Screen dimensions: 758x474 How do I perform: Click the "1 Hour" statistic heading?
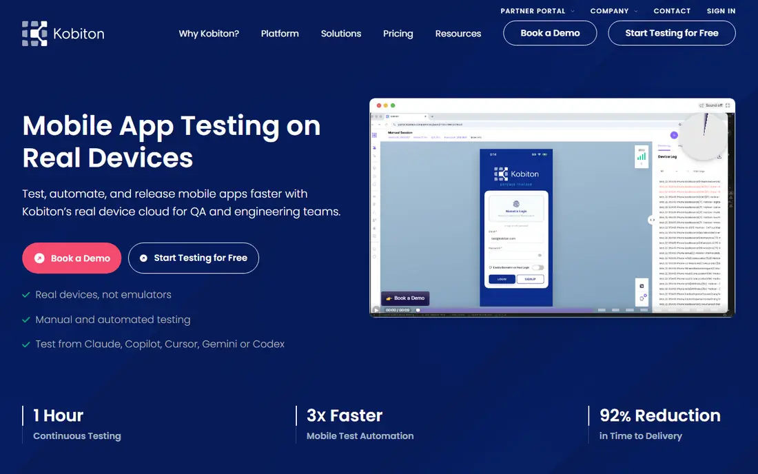coord(58,415)
